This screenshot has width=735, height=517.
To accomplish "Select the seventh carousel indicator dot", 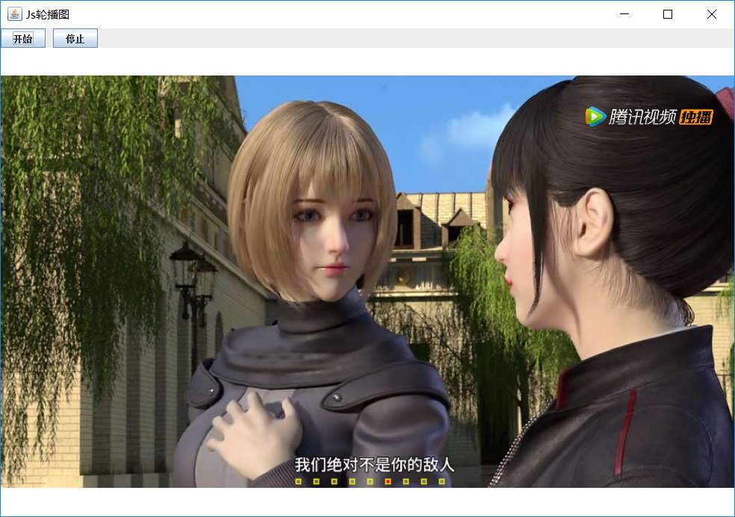I will coord(406,481).
